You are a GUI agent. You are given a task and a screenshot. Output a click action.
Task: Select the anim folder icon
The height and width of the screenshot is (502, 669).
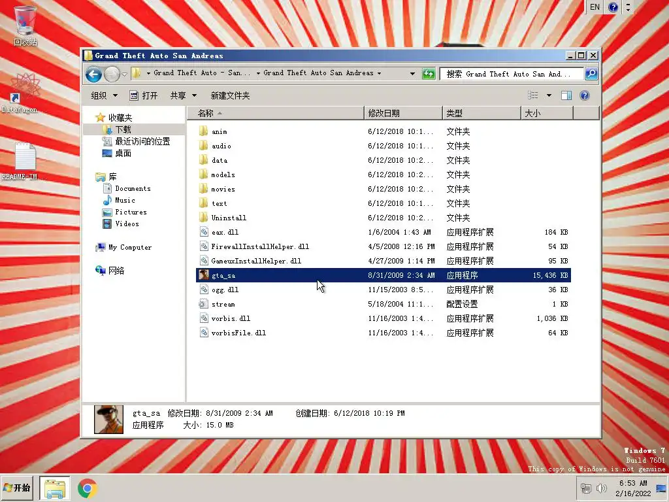click(204, 131)
